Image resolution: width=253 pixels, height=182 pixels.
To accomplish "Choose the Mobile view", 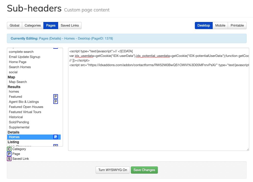I will (220, 26).
